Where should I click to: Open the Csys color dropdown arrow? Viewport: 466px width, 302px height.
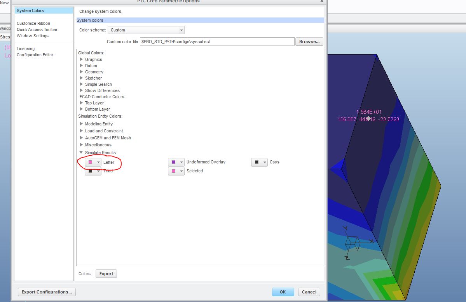click(x=265, y=162)
